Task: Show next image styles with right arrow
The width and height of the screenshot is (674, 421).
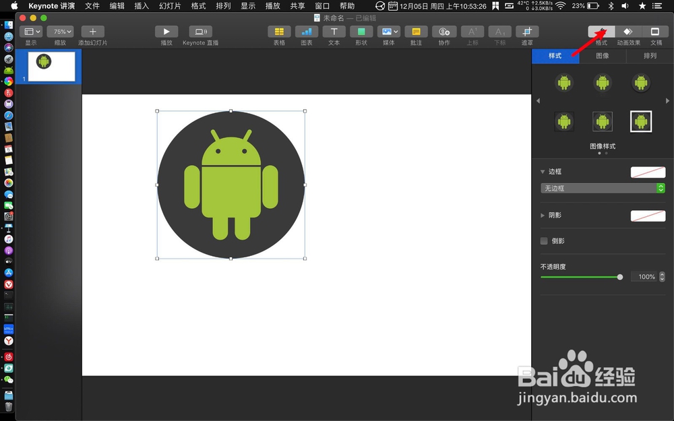Action: click(667, 101)
